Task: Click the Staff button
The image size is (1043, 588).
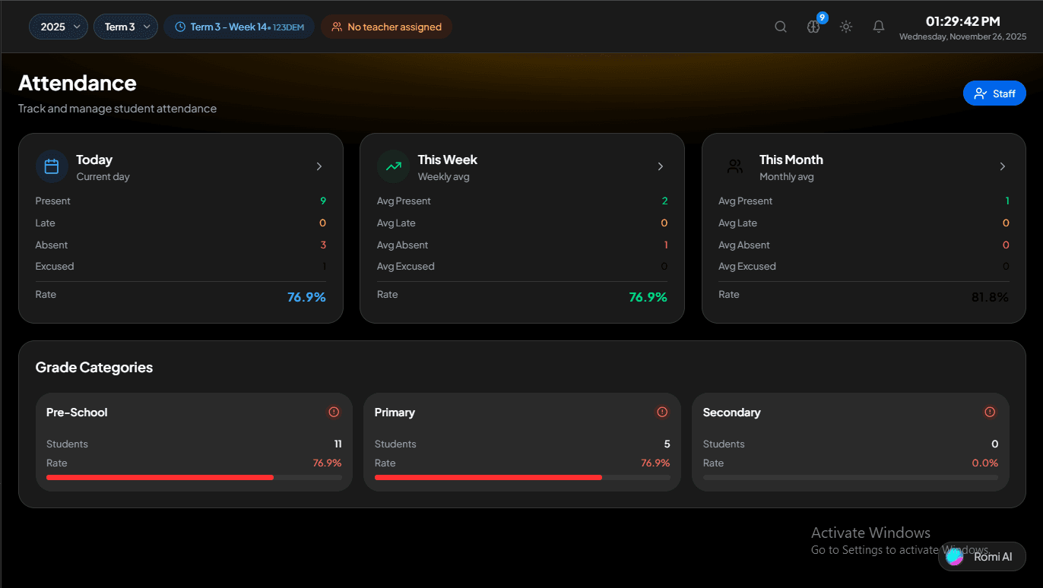Action: (x=994, y=93)
